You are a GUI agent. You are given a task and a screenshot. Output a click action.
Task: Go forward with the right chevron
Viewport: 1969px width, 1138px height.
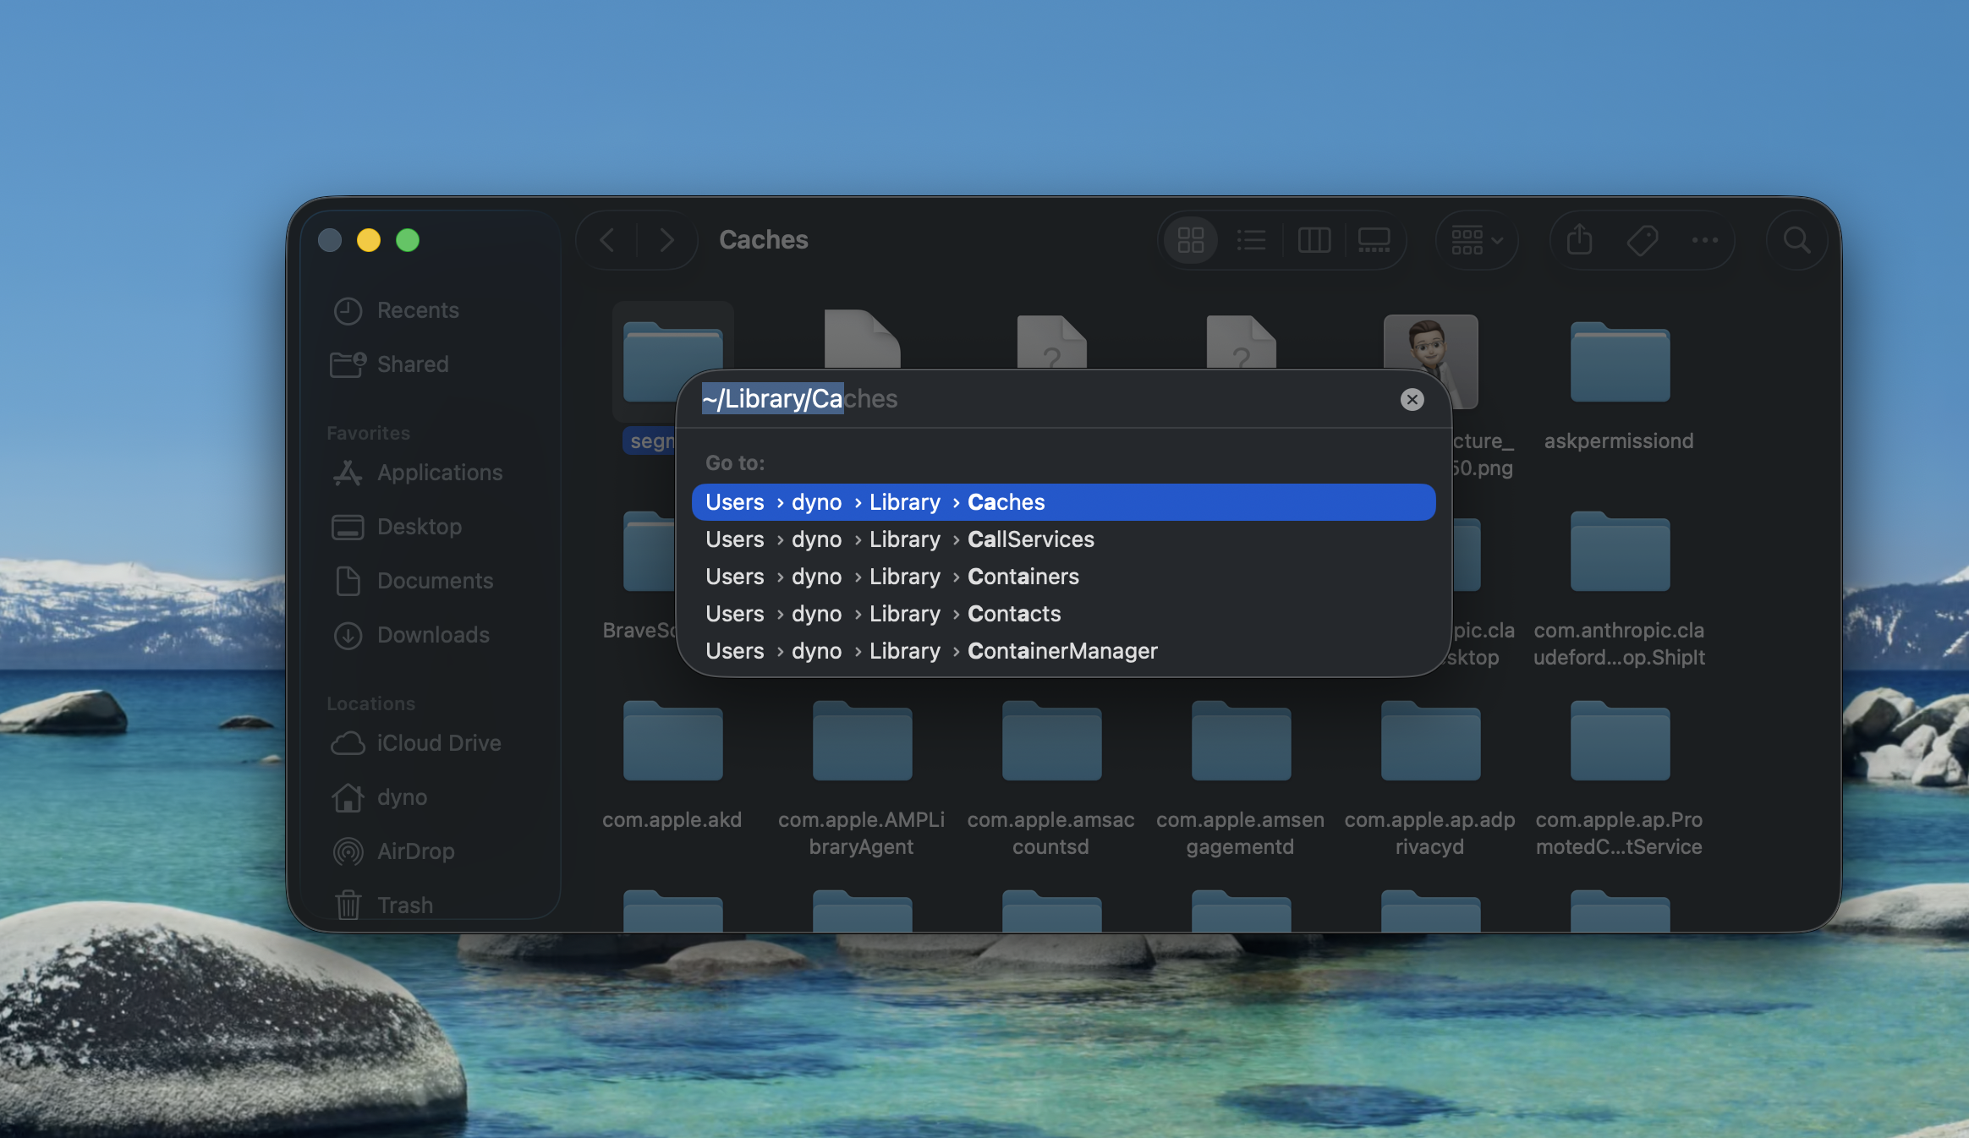pos(666,240)
